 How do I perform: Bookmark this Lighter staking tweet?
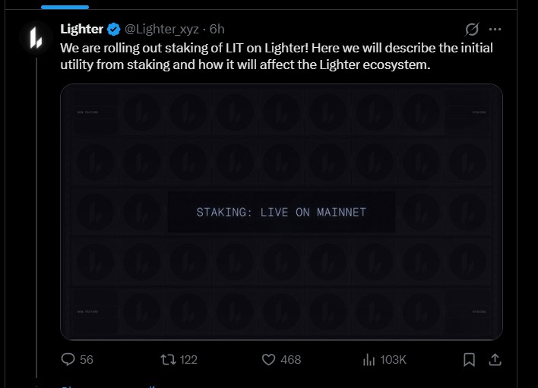click(x=470, y=359)
